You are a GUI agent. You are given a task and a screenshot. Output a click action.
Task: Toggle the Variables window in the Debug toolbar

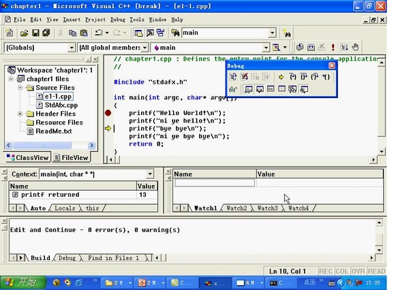tap(260, 89)
